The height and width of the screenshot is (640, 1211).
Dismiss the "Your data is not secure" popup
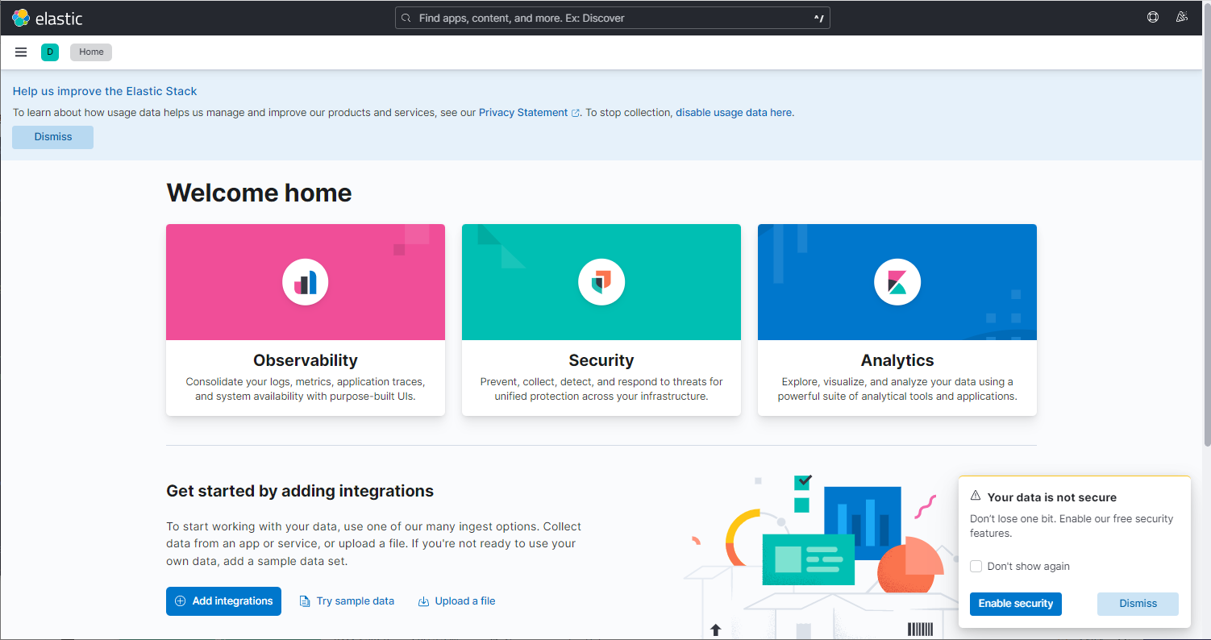(x=1138, y=604)
